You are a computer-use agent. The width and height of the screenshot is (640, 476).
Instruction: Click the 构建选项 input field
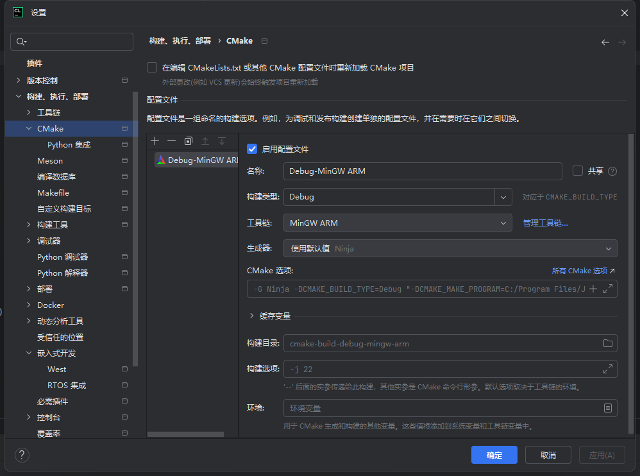(x=450, y=369)
